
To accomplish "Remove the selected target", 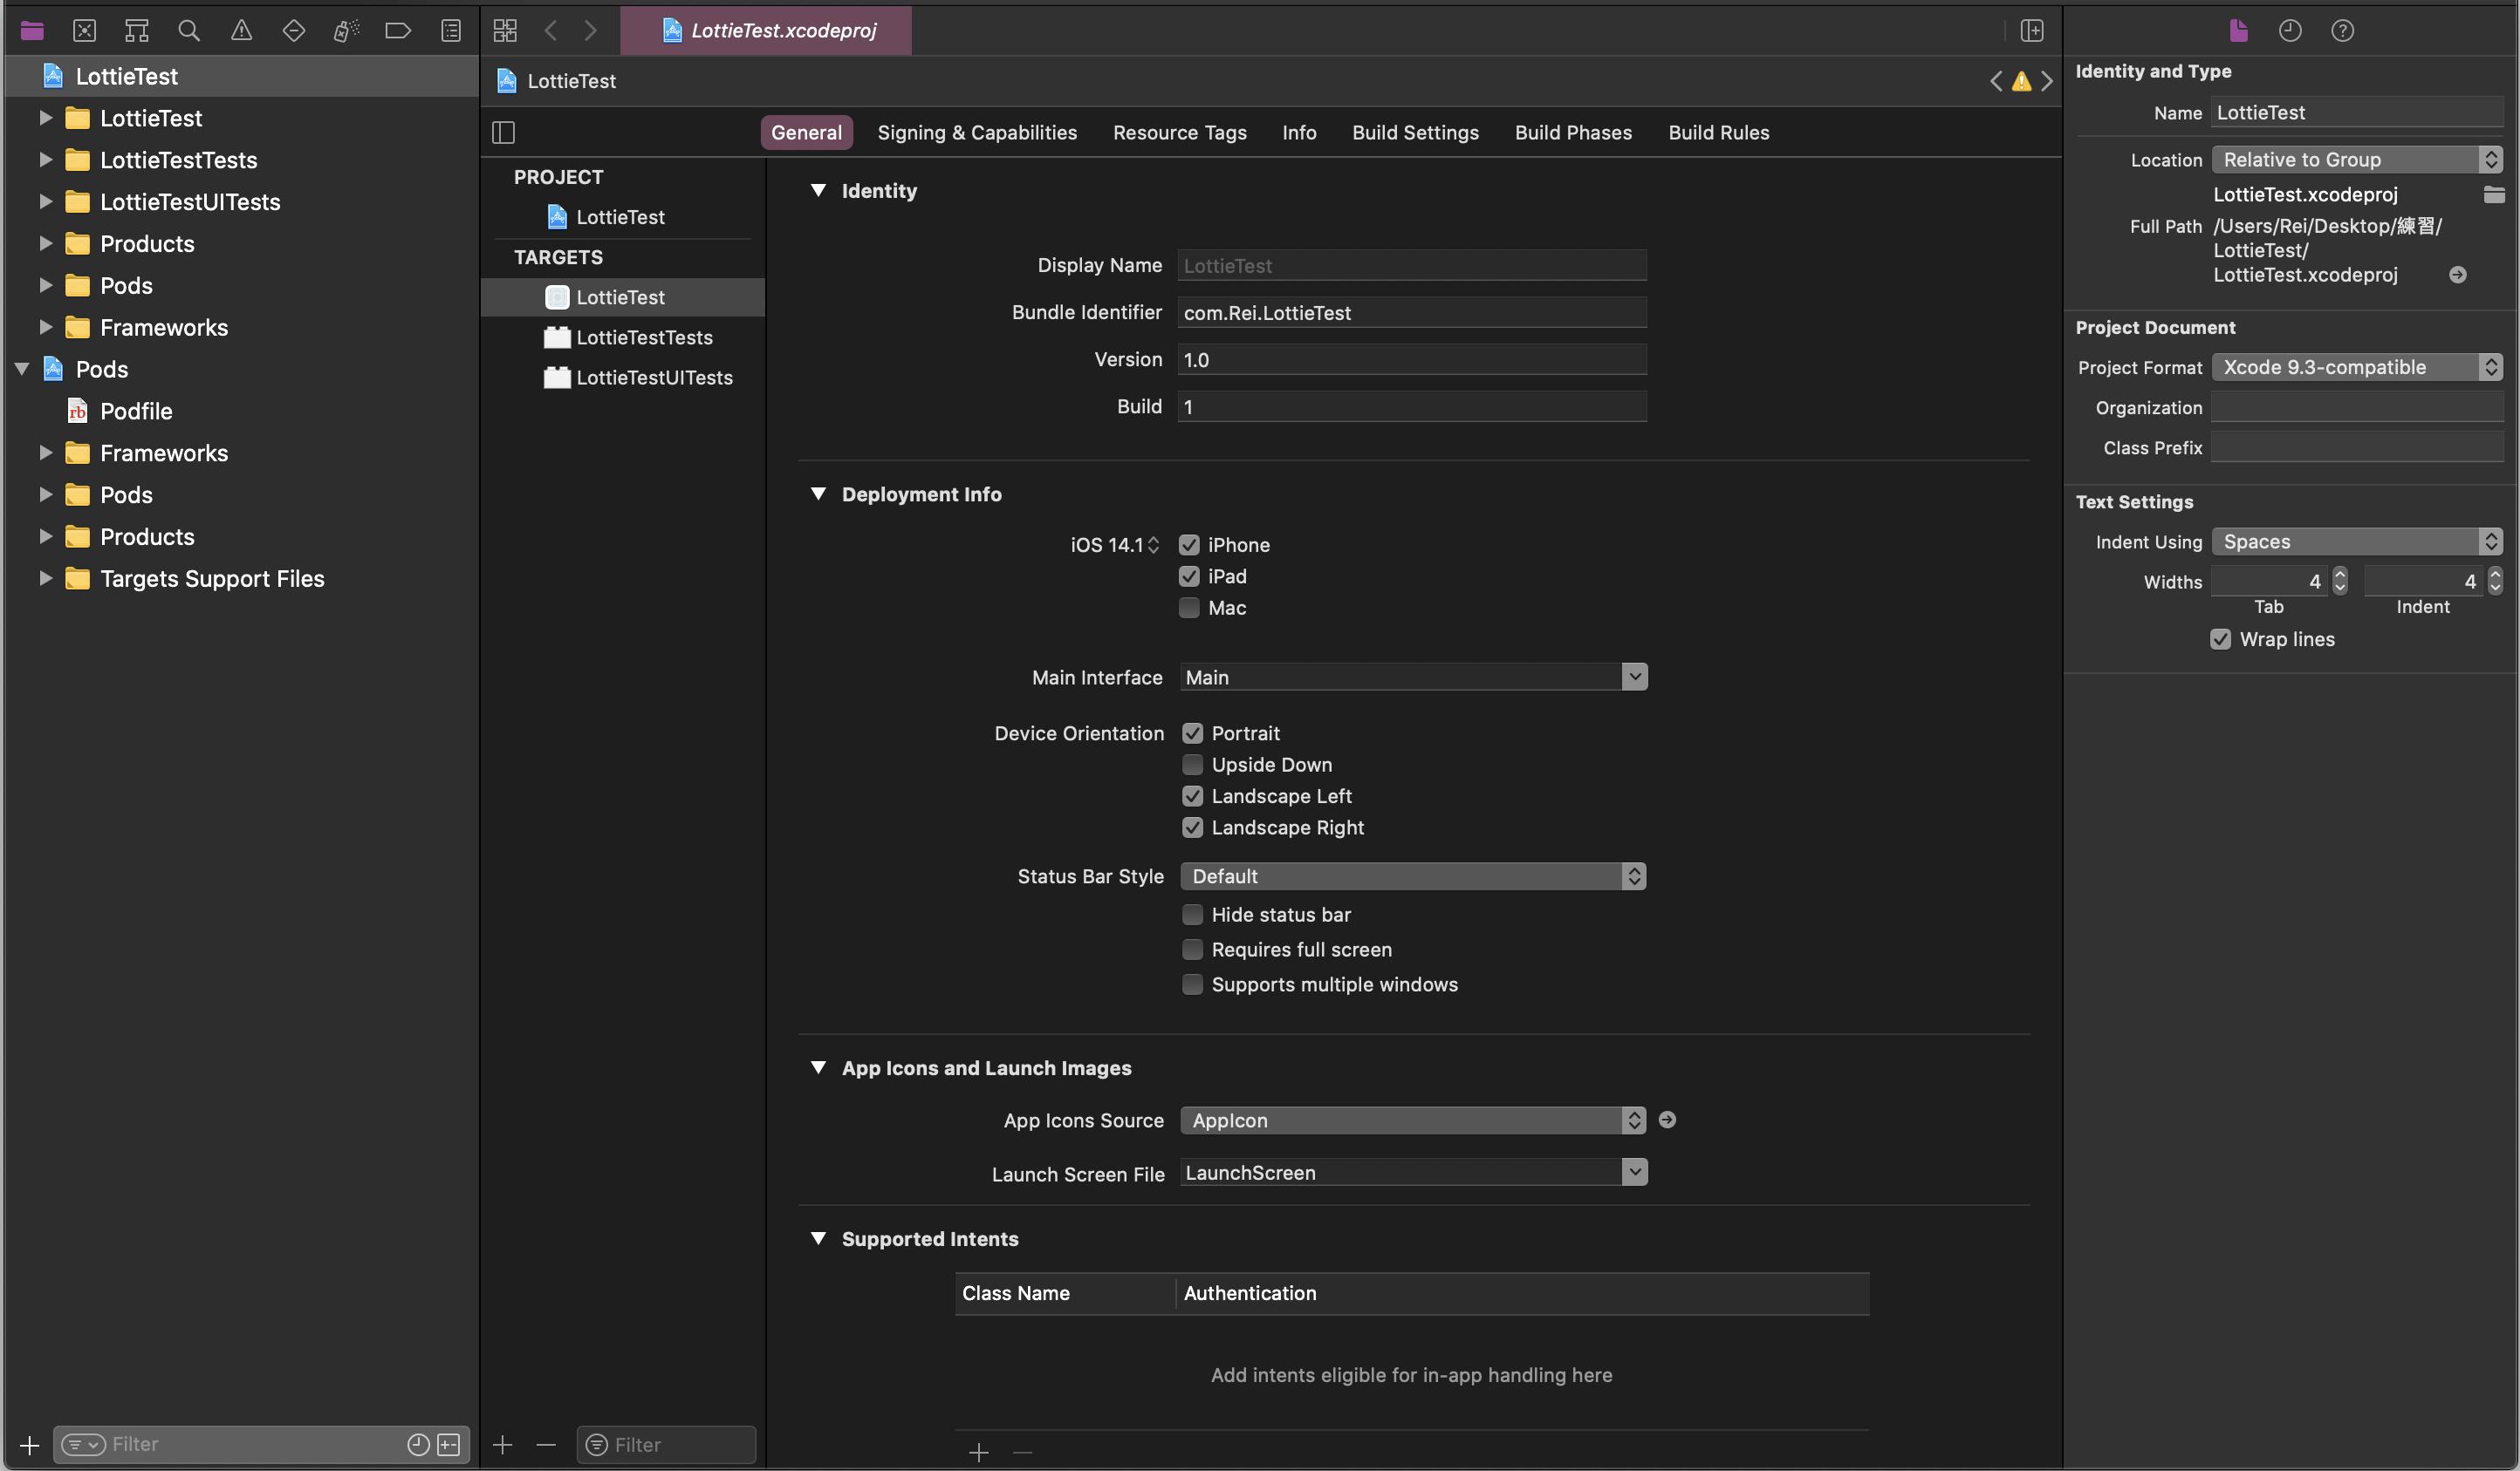I will [546, 1445].
